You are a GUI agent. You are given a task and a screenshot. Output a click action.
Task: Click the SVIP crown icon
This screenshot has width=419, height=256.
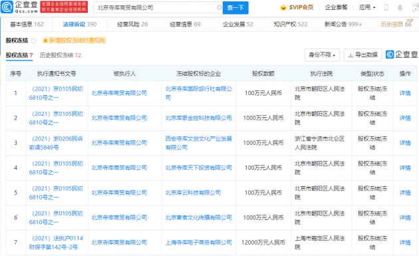[x=283, y=7]
